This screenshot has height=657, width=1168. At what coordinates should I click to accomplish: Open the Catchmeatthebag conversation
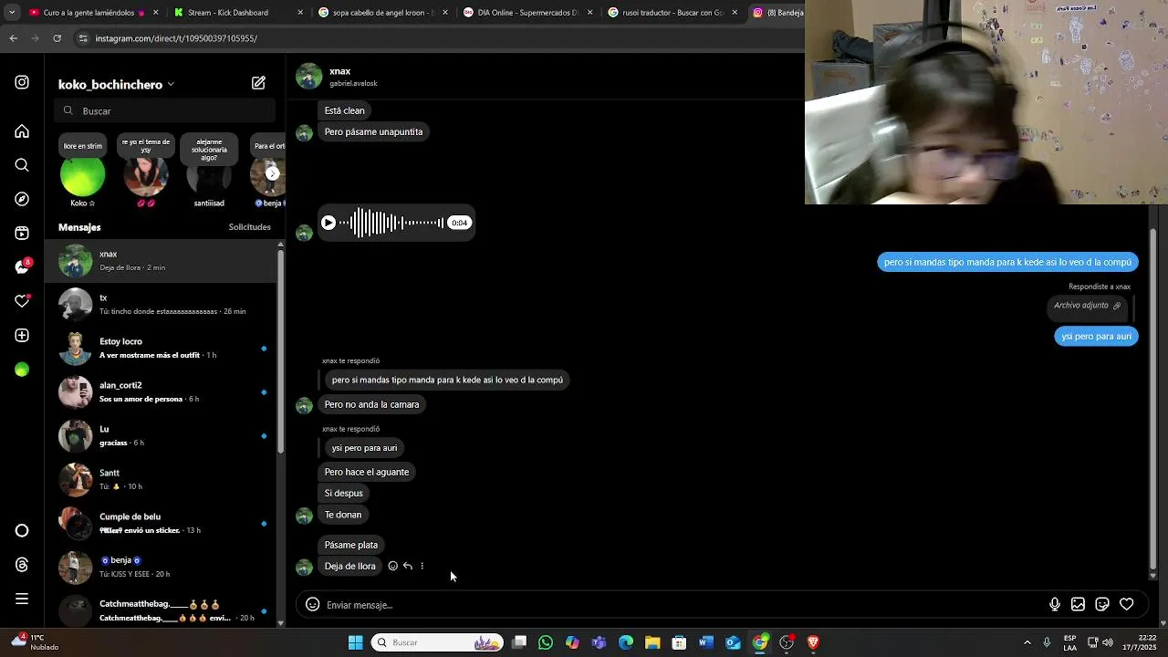tap(161, 611)
